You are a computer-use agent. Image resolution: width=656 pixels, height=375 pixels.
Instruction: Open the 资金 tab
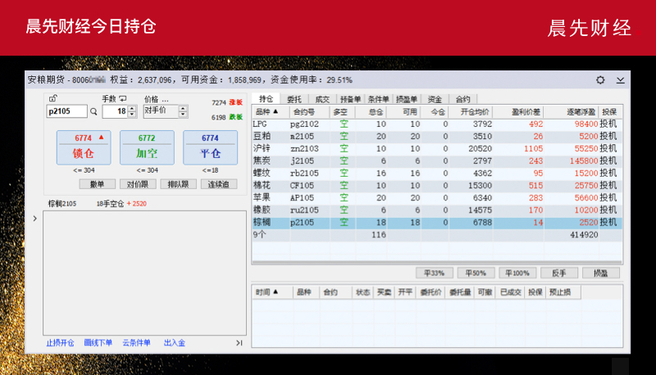point(434,98)
